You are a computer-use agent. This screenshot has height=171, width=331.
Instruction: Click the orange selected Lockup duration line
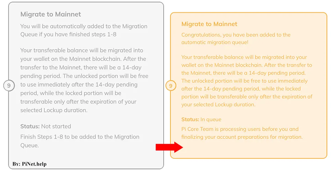pyautogui.click(x=218, y=105)
